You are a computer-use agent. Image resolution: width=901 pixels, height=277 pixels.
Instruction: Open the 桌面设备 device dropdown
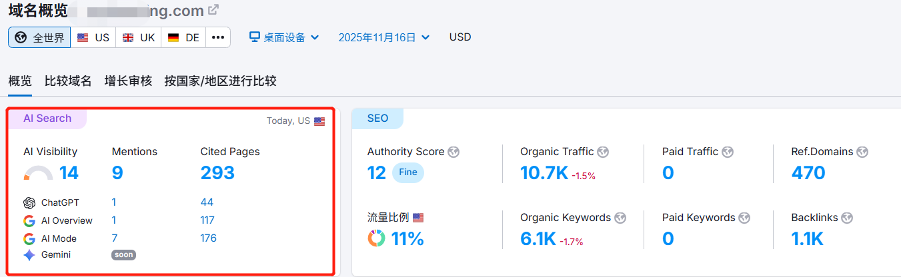click(x=284, y=37)
